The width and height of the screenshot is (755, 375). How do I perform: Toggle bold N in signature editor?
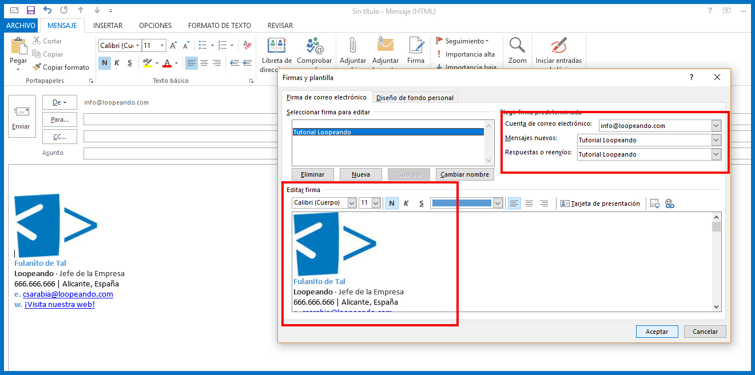pos(392,203)
